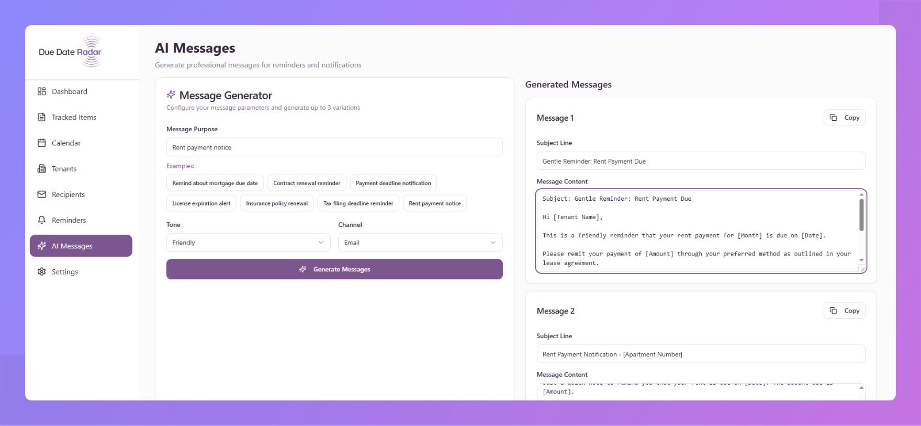The image size is (921, 426).
Task: Click the Settings gear icon
Action: pos(42,272)
